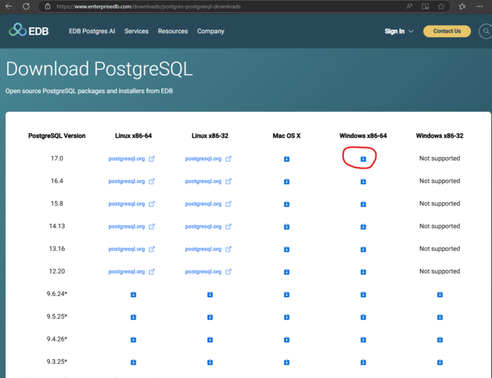
Task: Go back in the browser
Action: click(x=8, y=6)
